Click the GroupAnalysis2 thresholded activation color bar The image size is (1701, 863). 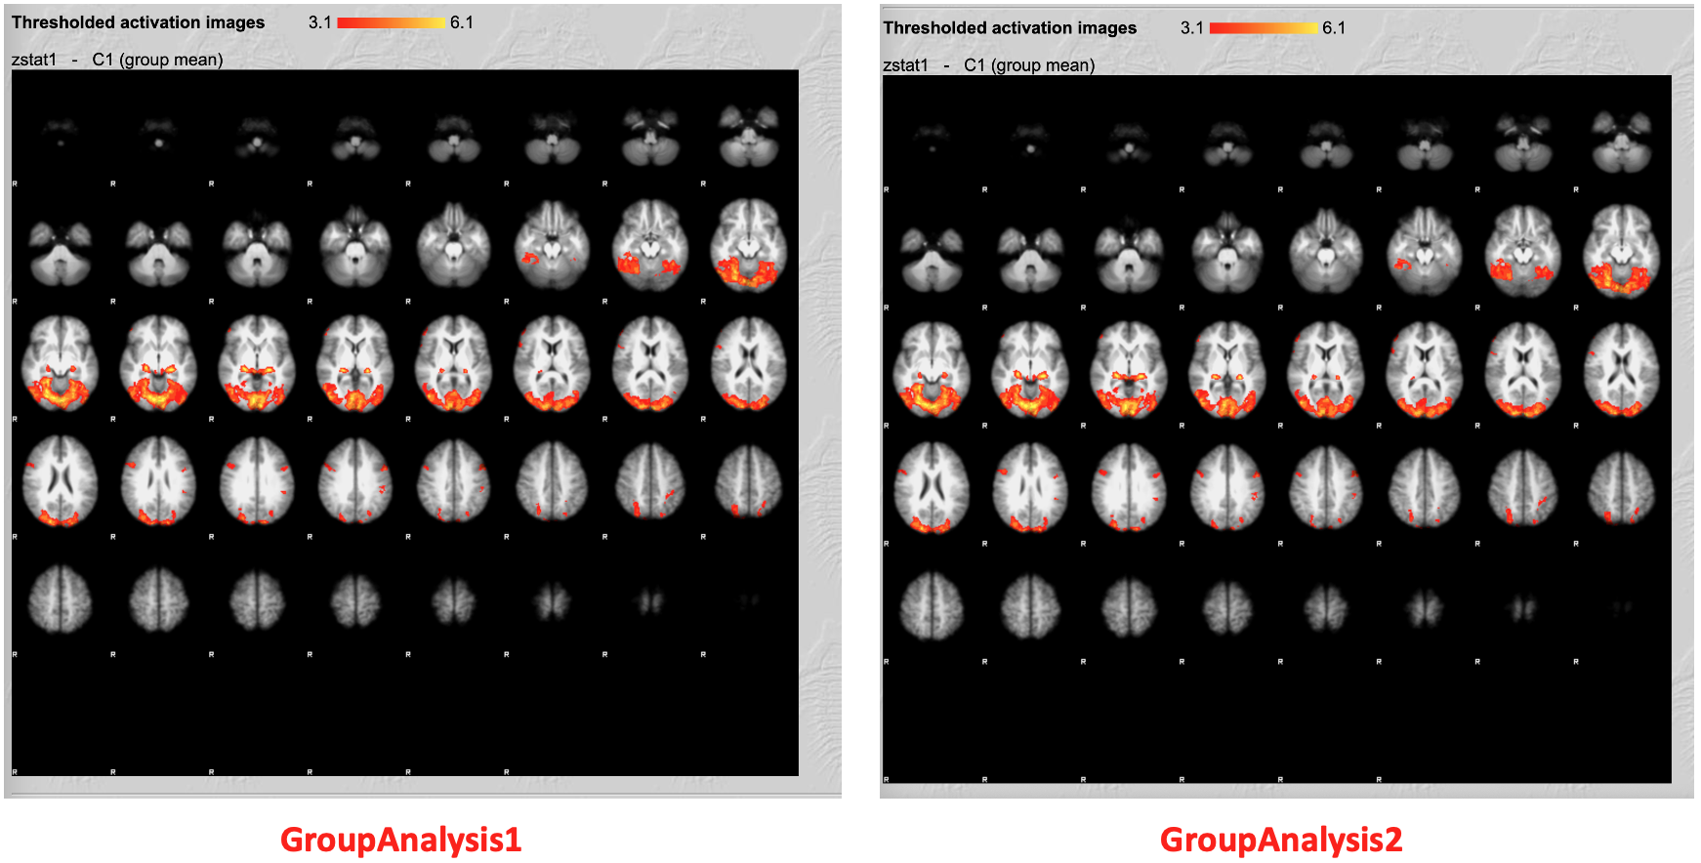pyautogui.click(x=1264, y=28)
